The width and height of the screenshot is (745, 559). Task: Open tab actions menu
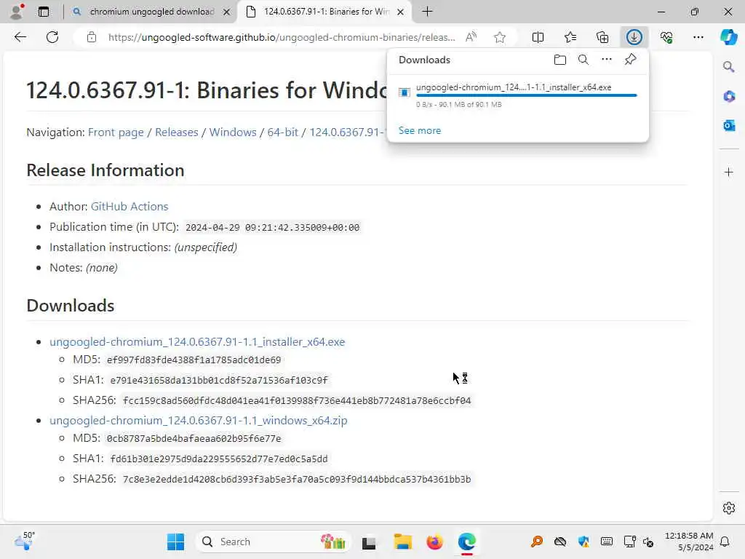point(43,12)
